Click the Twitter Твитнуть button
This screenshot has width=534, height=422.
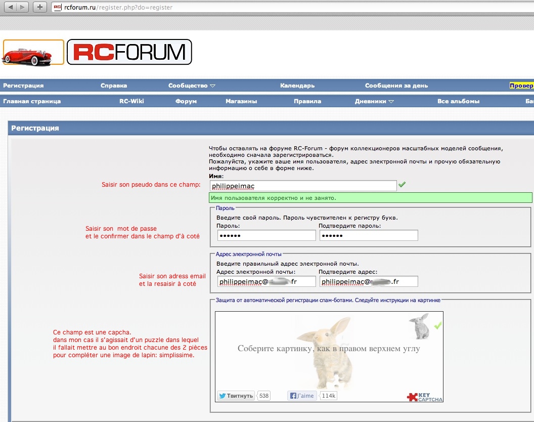[236, 396]
